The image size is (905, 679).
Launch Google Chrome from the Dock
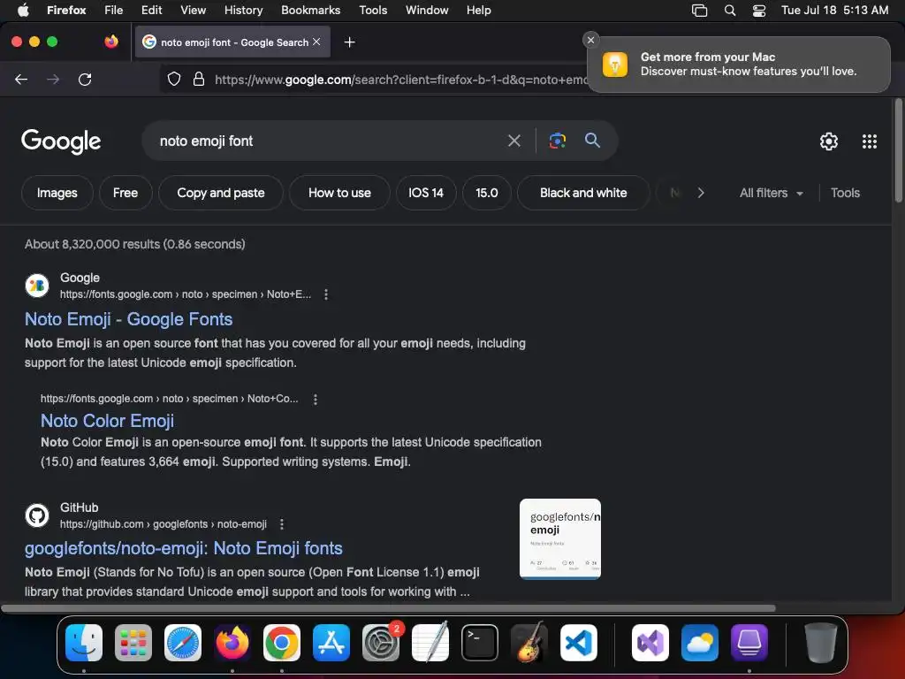pyautogui.click(x=282, y=643)
